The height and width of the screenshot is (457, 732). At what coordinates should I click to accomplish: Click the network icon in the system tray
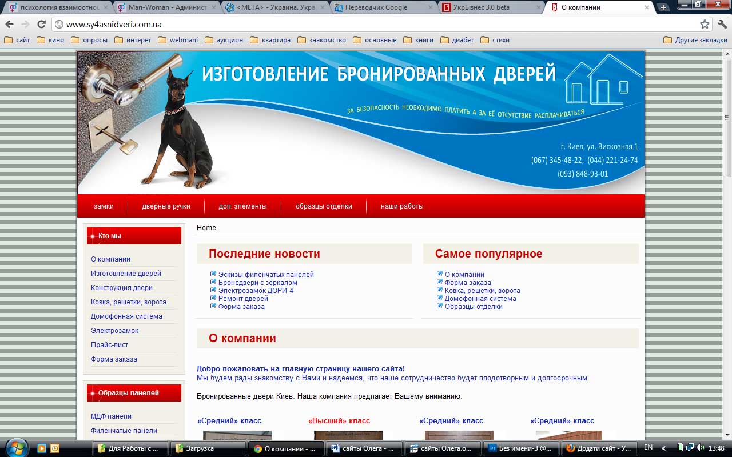point(690,448)
